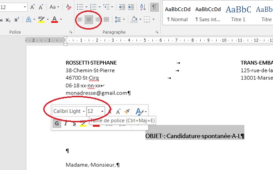
Task: Click yellow highlight icon in mini toolbar
Action: 83,124
